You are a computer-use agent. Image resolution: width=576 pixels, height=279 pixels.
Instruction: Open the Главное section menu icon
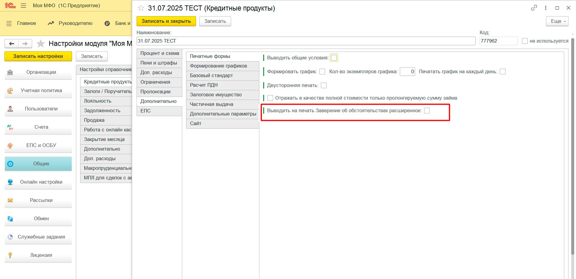tap(9, 23)
